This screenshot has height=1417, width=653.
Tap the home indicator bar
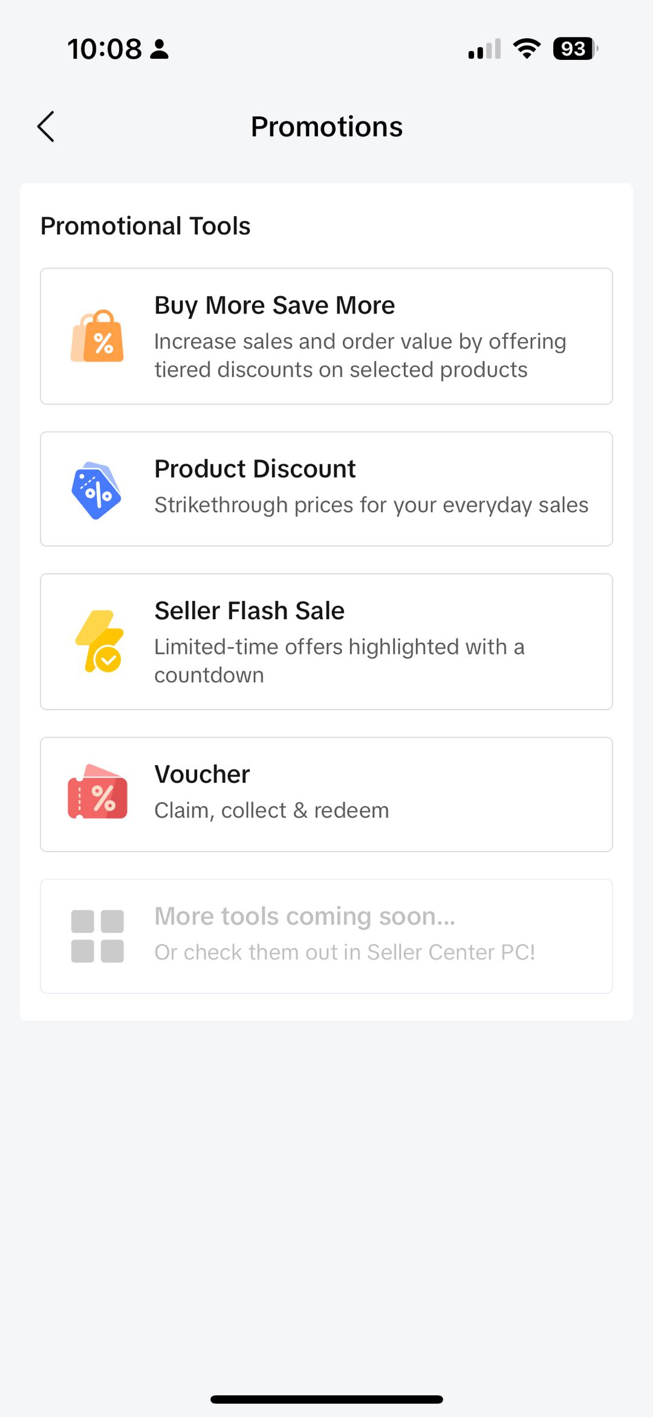point(326,1399)
